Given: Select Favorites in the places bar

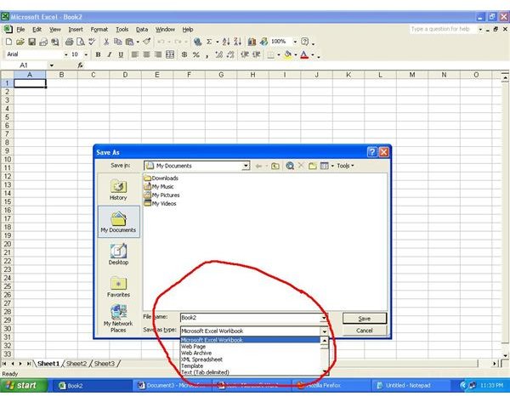Looking at the screenshot, I should point(118,286).
